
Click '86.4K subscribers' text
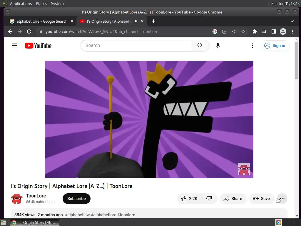pos(40,202)
